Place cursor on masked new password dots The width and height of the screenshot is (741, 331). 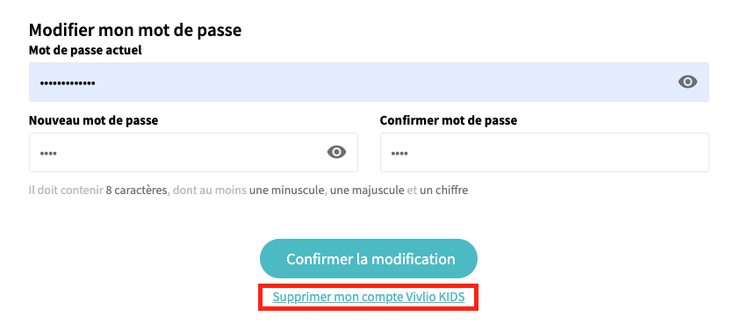tap(48, 154)
